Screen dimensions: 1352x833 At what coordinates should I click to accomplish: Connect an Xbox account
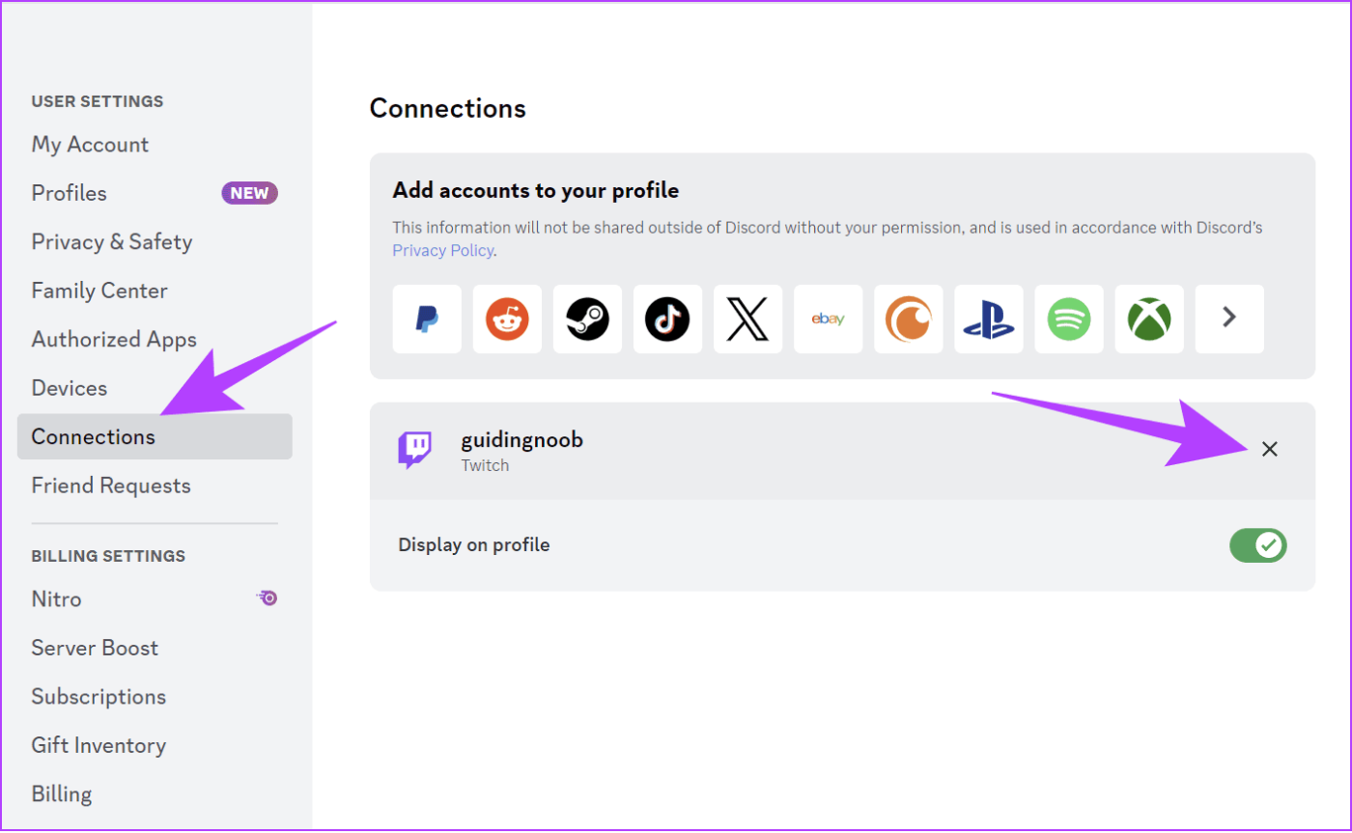coord(1148,319)
